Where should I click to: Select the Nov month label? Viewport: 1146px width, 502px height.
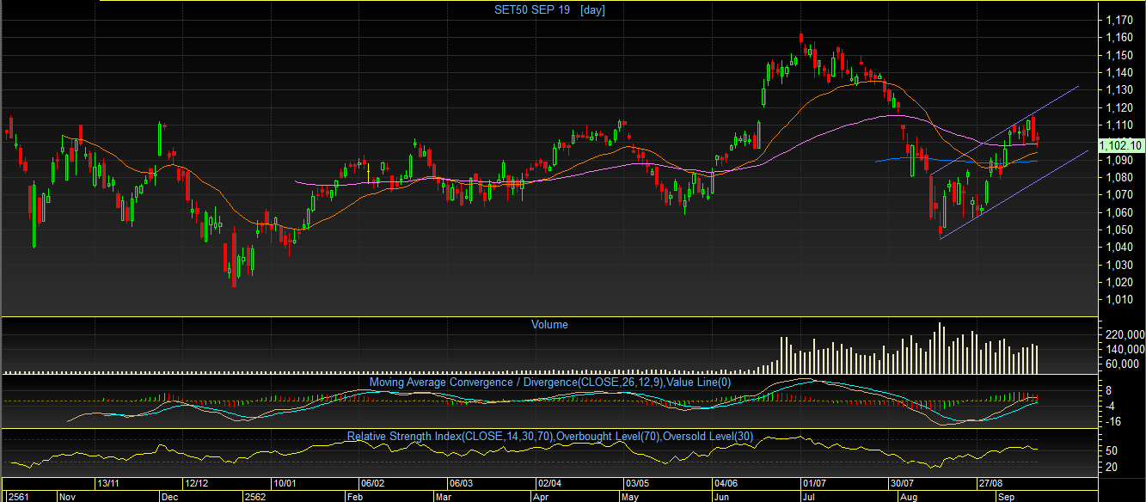pyautogui.click(x=68, y=496)
